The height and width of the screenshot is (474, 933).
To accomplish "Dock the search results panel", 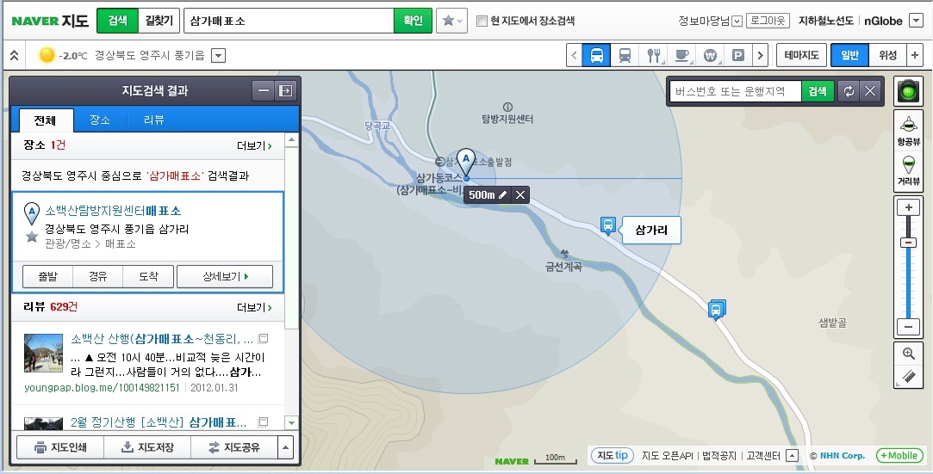I will (x=286, y=91).
